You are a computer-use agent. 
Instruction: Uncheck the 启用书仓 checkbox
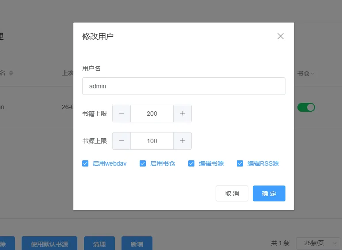pyautogui.click(x=143, y=163)
